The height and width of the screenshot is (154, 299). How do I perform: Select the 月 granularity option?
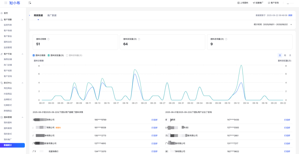pyautogui.click(x=290, y=55)
